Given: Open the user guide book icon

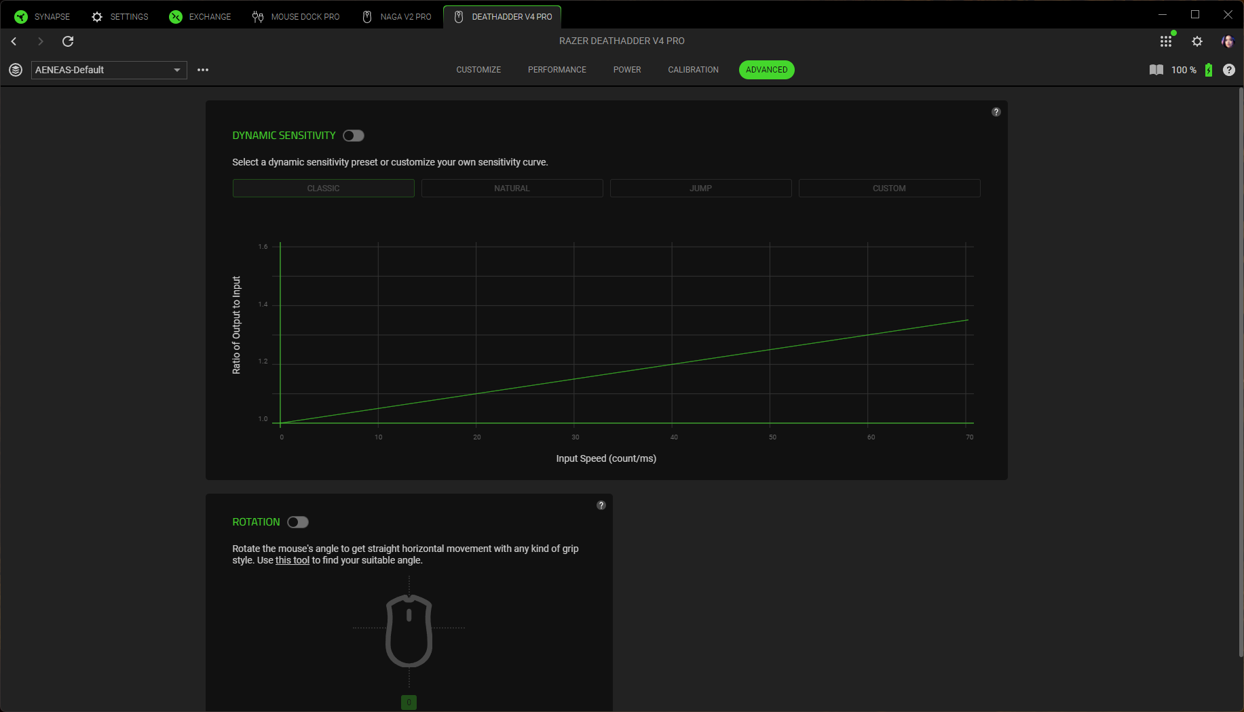Looking at the screenshot, I should (x=1156, y=70).
